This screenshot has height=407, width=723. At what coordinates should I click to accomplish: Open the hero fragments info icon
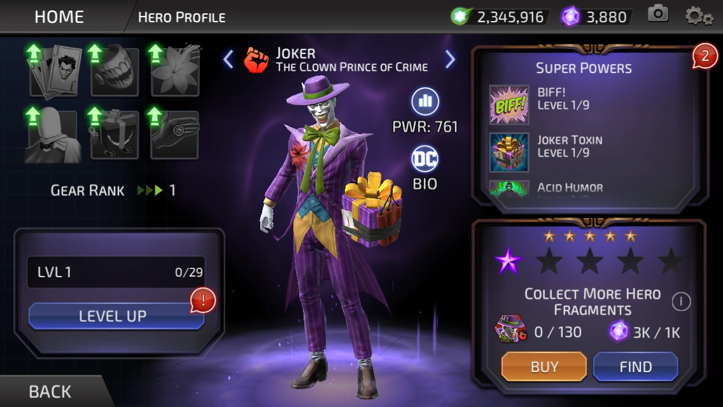[x=681, y=301]
